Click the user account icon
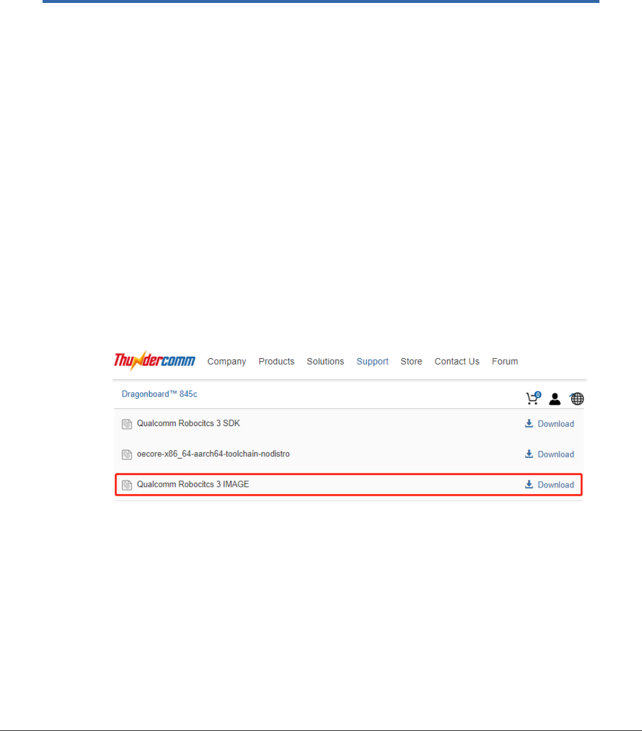The height and width of the screenshot is (731, 642). 555,399
